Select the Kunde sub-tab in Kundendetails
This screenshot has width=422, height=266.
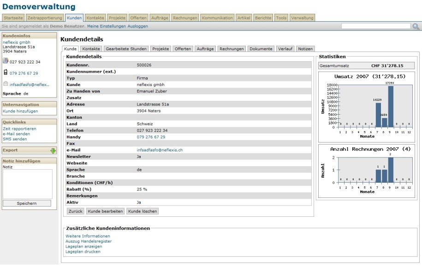pos(71,49)
